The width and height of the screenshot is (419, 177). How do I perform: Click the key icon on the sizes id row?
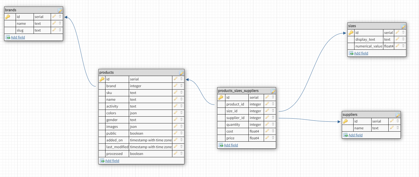351,33
